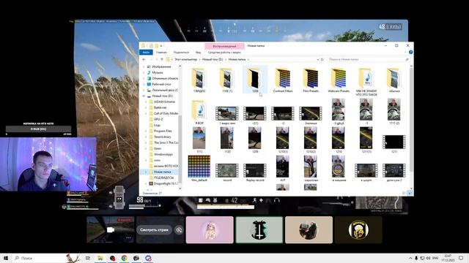This screenshot has width=469, height=263.
Task: Open the Task View taskbar button
Action: [x=88, y=258]
